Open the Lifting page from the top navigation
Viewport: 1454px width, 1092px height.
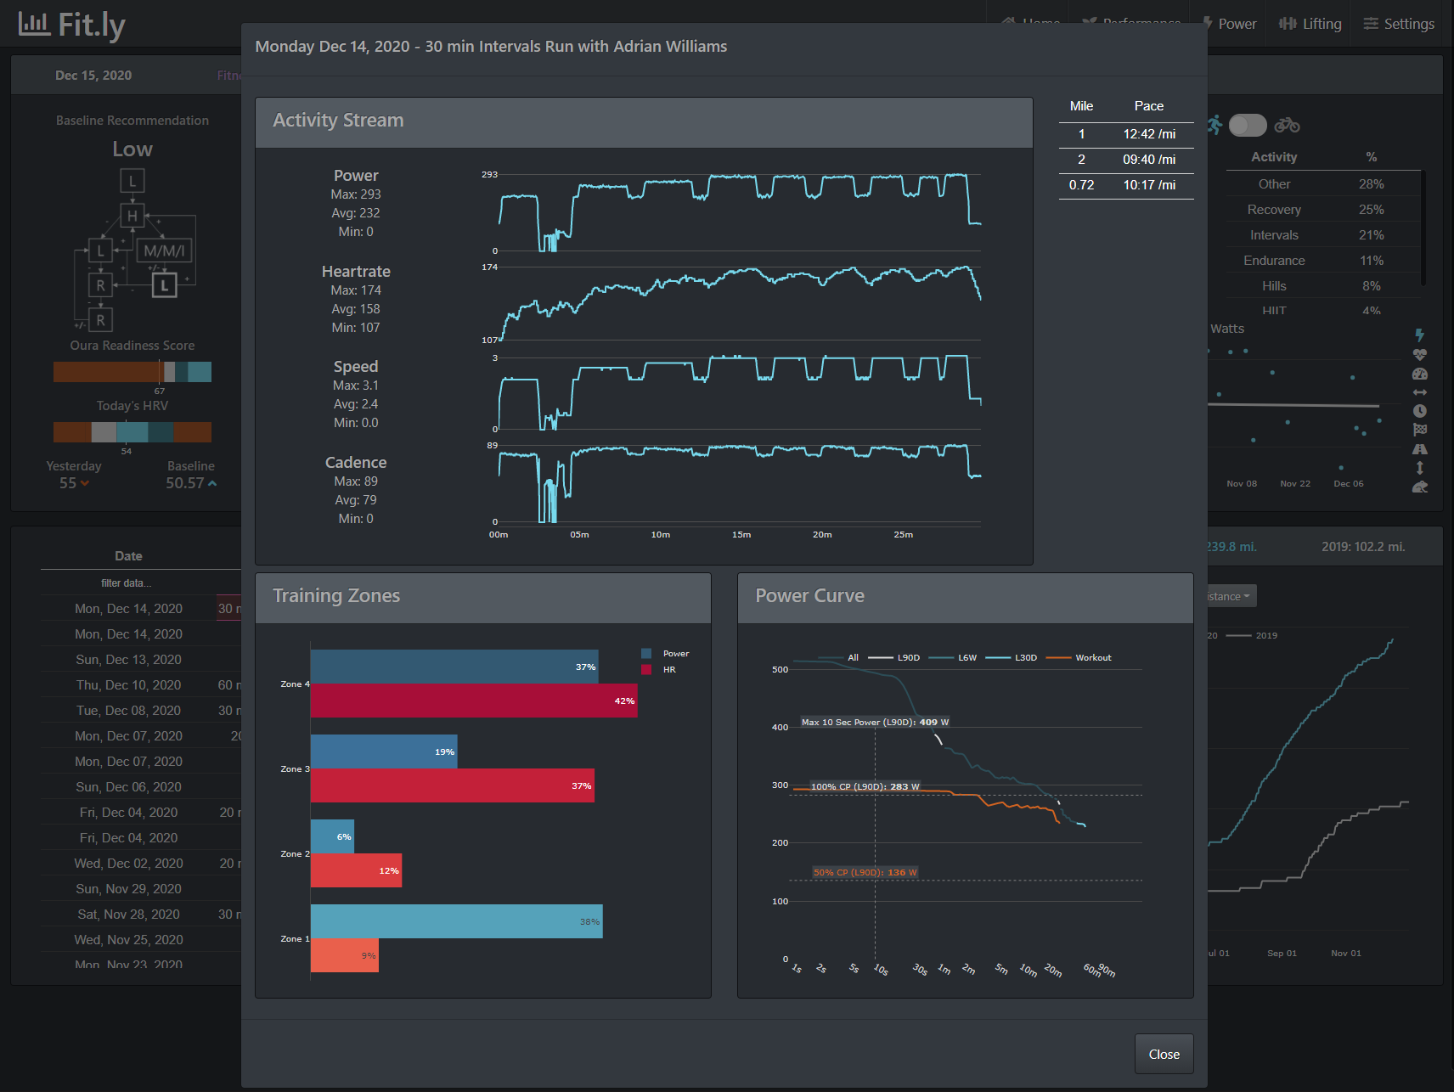(x=1310, y=24)
